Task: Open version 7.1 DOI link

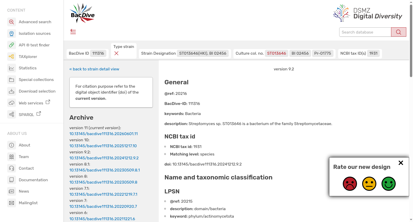Action: point(103,194)
